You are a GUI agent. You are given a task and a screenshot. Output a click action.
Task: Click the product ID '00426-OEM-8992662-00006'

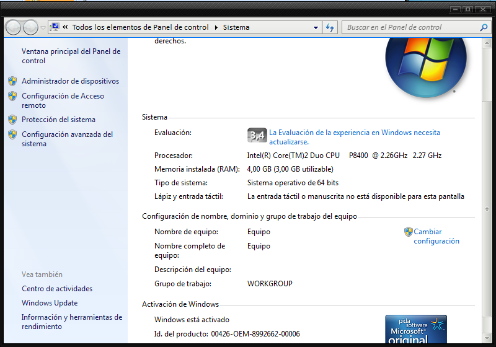(x=255, y=334)
